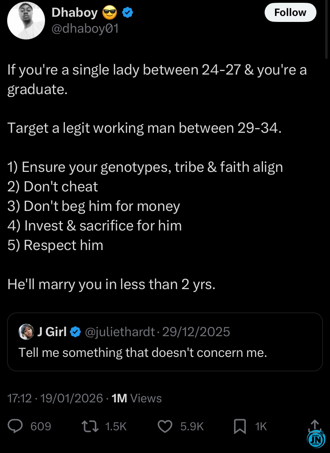Like the tweet with heart icon
The image size is (330, 453).
165,426
